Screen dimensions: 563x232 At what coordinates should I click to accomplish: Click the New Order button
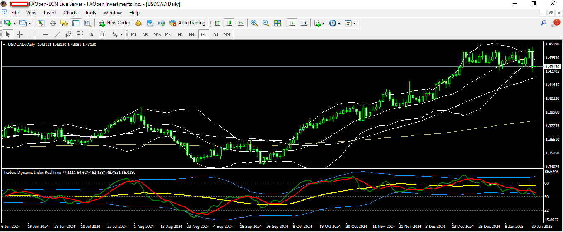pyautogui.click(x=114, y=23)
